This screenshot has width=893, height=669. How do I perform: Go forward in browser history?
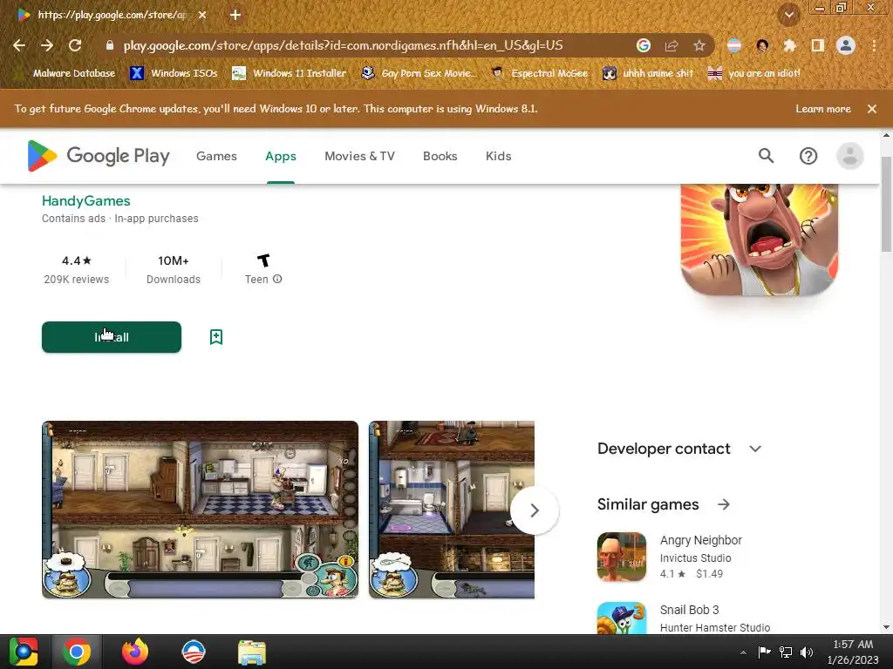[x=47, y=45]
